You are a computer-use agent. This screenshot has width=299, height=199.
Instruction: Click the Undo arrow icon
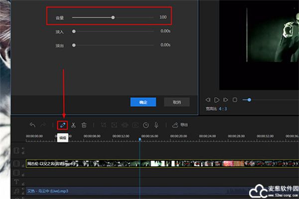[33, 125]
